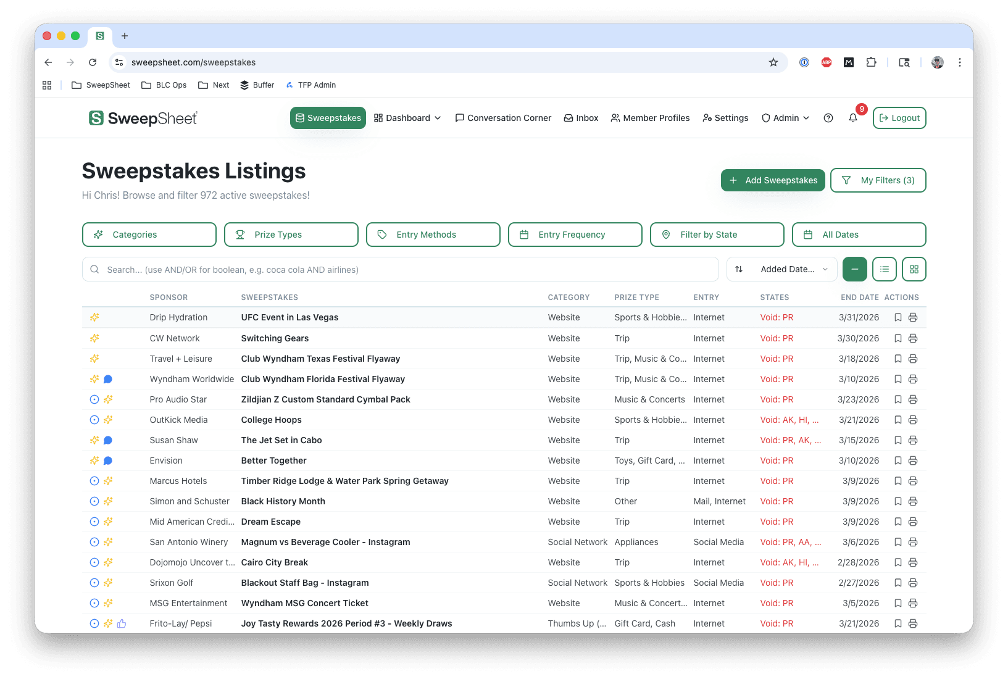
Task: Toggle the sort order icon near Added Date
Action: click(x=739, y=269)
